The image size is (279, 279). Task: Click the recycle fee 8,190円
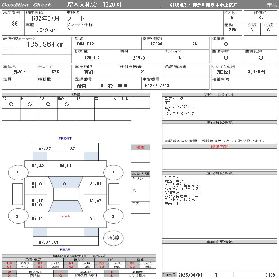(256, 72)
